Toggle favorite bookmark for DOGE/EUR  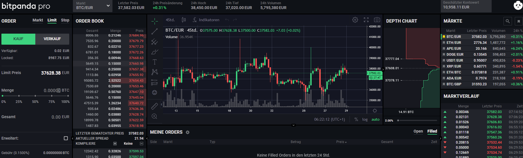(x=444, y=55)
